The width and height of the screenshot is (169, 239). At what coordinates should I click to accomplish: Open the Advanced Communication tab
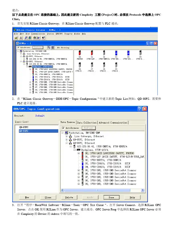tap(113, 123)
